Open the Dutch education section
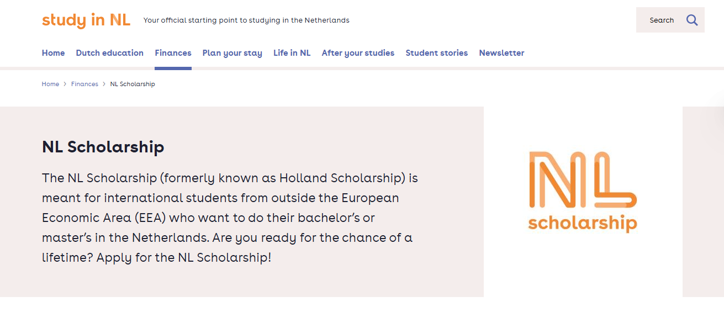The width and height of the screenshot is (724, 323). [x=109, y=53]
